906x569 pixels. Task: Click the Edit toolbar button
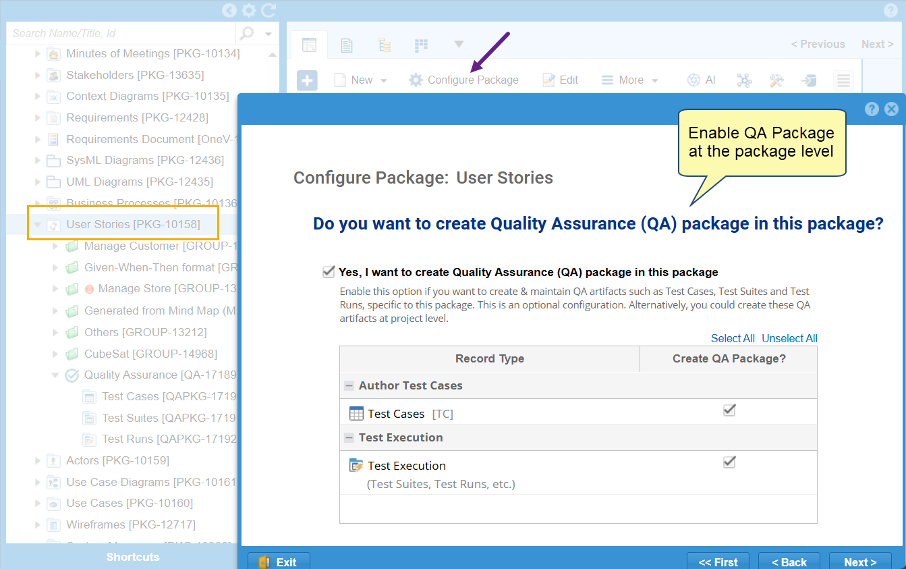pos(560,80)
